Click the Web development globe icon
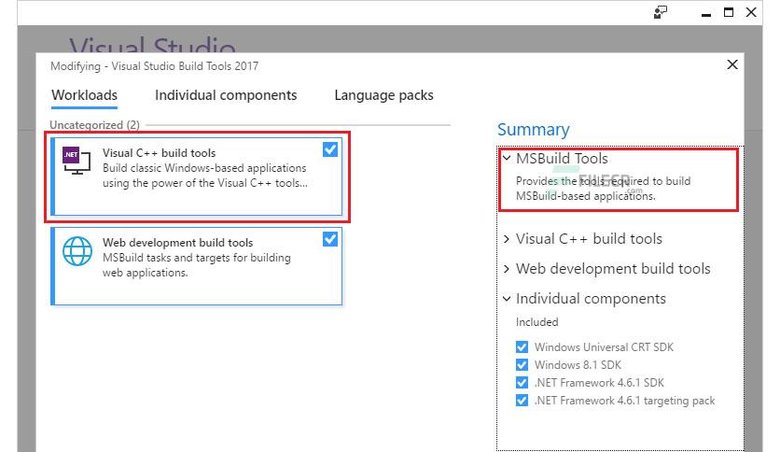This screenshot has width=780, height=452. 77,252
